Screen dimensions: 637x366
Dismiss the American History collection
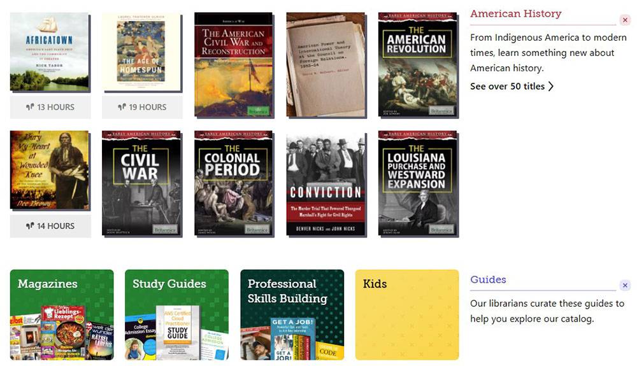(x=625, y=20)
